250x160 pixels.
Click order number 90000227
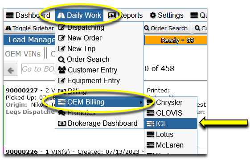[x=22, y=91]
